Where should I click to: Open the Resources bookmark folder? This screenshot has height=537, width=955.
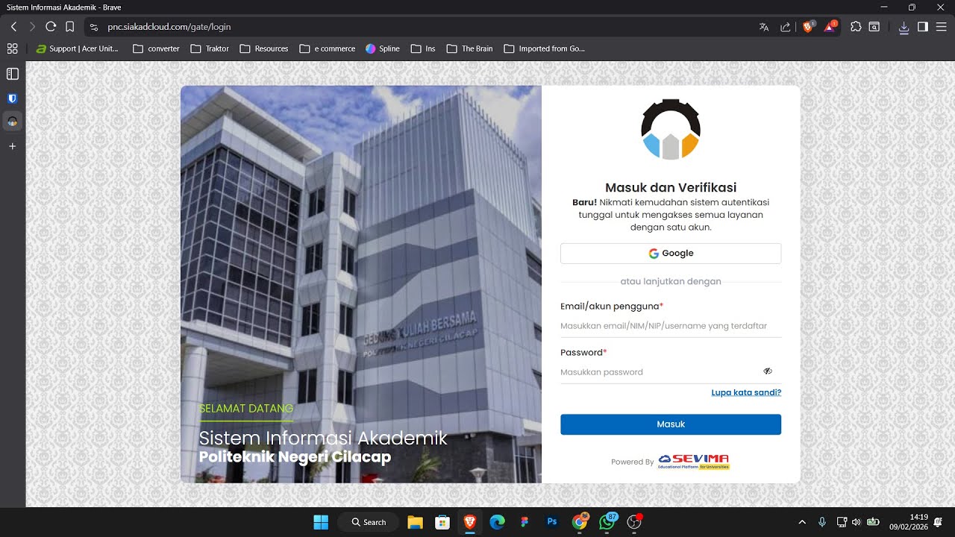point(264,48)
